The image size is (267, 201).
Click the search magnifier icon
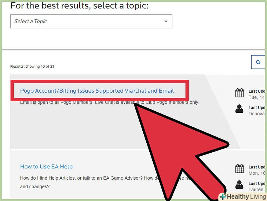click(x=258, y=62)
